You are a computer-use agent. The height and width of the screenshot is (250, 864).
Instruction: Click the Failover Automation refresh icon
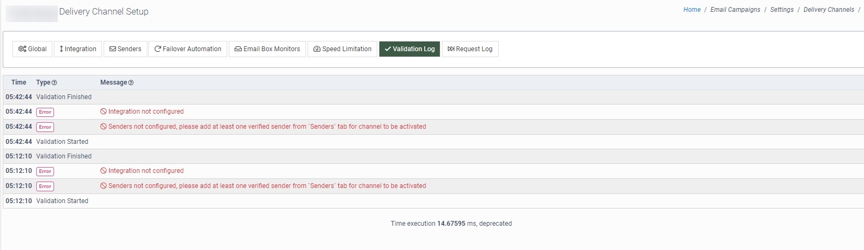coord(158,49)
